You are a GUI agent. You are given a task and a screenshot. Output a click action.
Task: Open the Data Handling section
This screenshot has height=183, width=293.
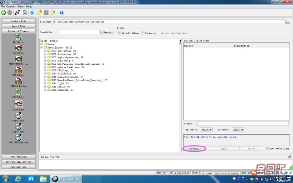(18, 157)
